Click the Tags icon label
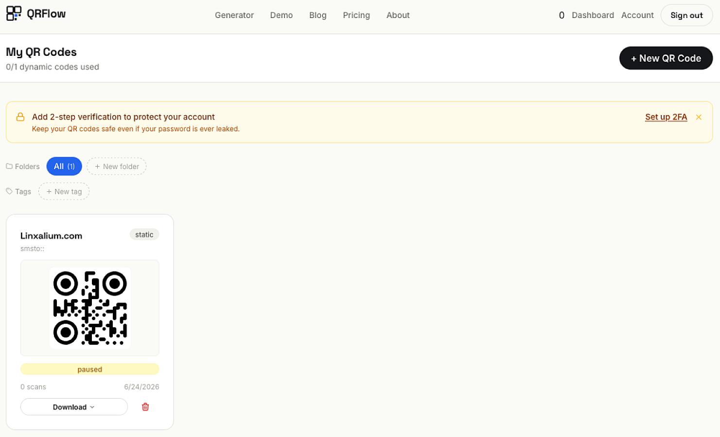 click(18, 191)
